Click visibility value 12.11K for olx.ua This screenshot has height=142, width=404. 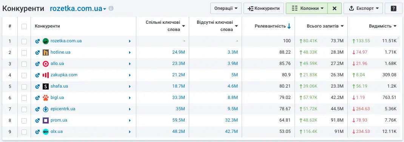[390, 132]
